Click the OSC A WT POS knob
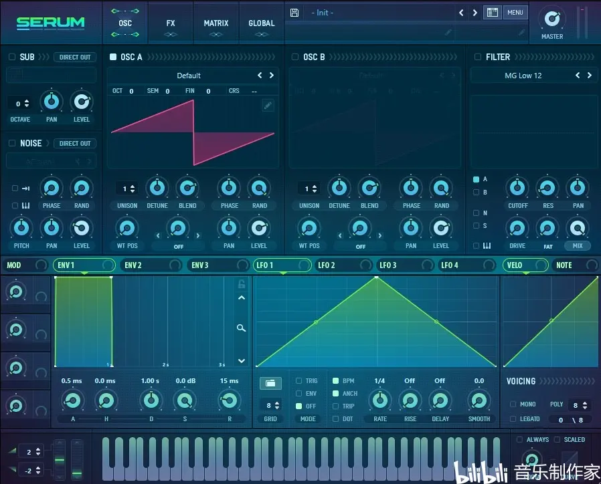The width and height of the screenshot is (601, 484). [127, 228]
